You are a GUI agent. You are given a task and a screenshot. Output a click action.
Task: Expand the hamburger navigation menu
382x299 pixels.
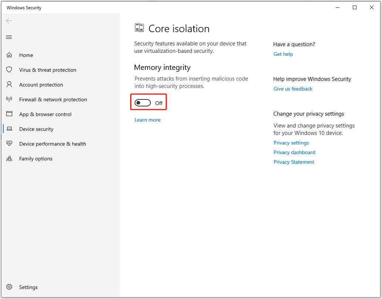point(9,37)
